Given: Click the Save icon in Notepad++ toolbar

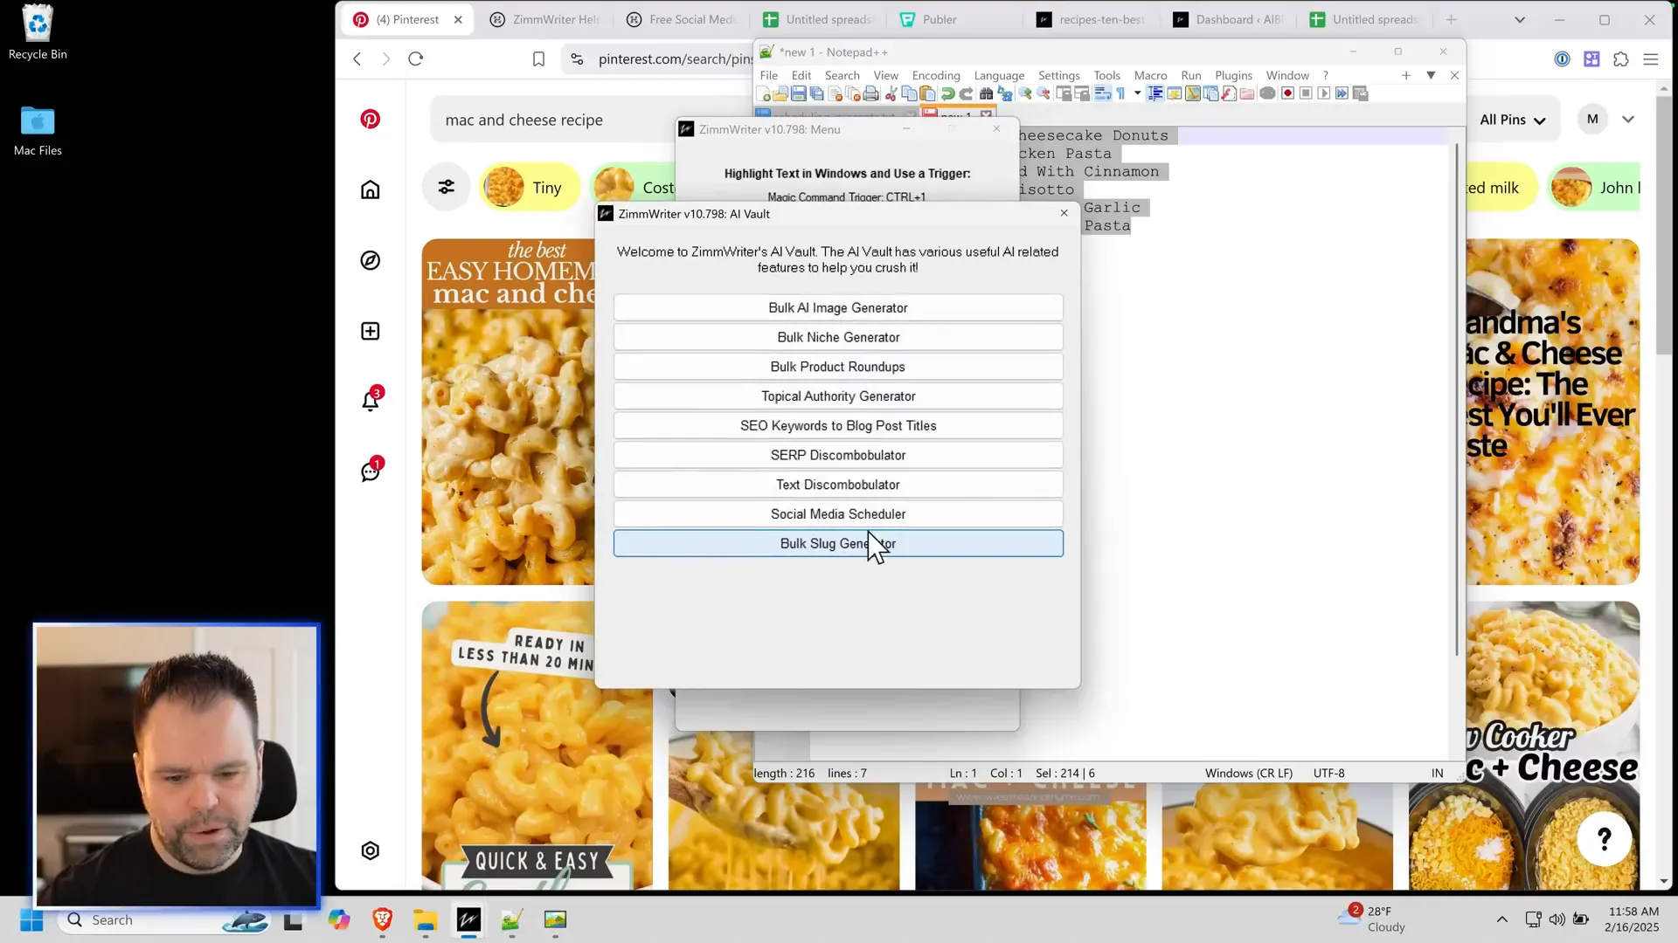Looking at the screenshot, I should [x=798, y=93].
